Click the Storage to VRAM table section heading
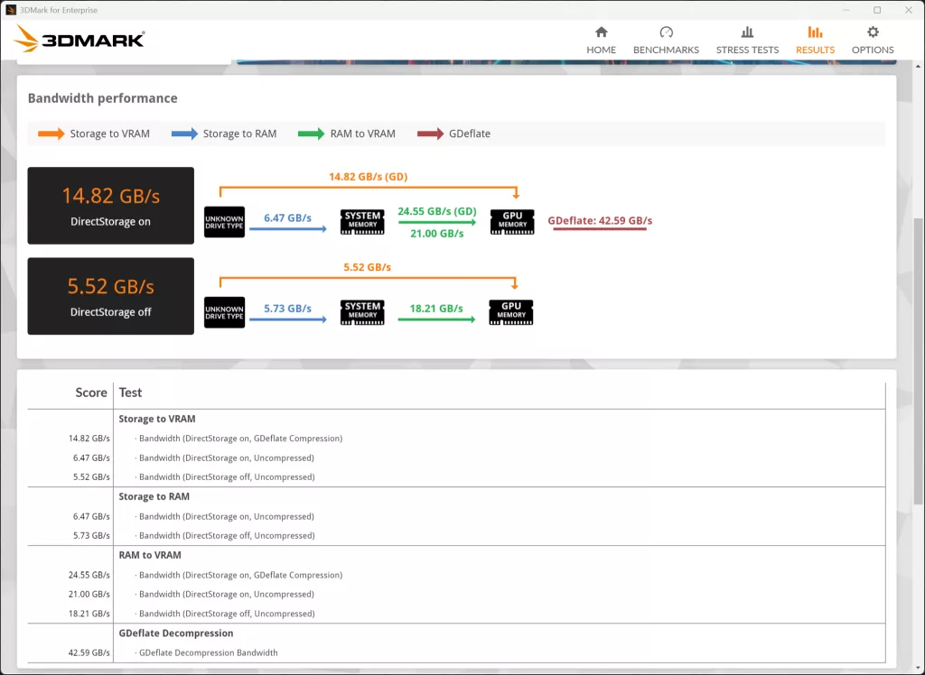The width and height of the screenshot is (925, 675). [157, 419]
